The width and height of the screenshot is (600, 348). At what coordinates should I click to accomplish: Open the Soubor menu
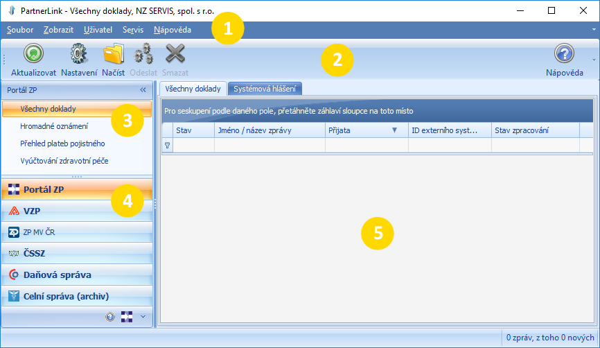click(x=20, y=30)
